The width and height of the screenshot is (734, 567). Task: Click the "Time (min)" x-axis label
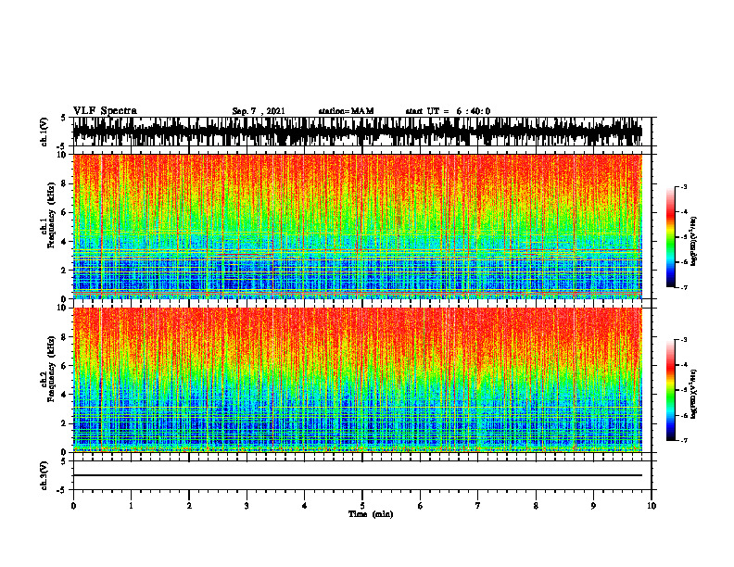371,514
